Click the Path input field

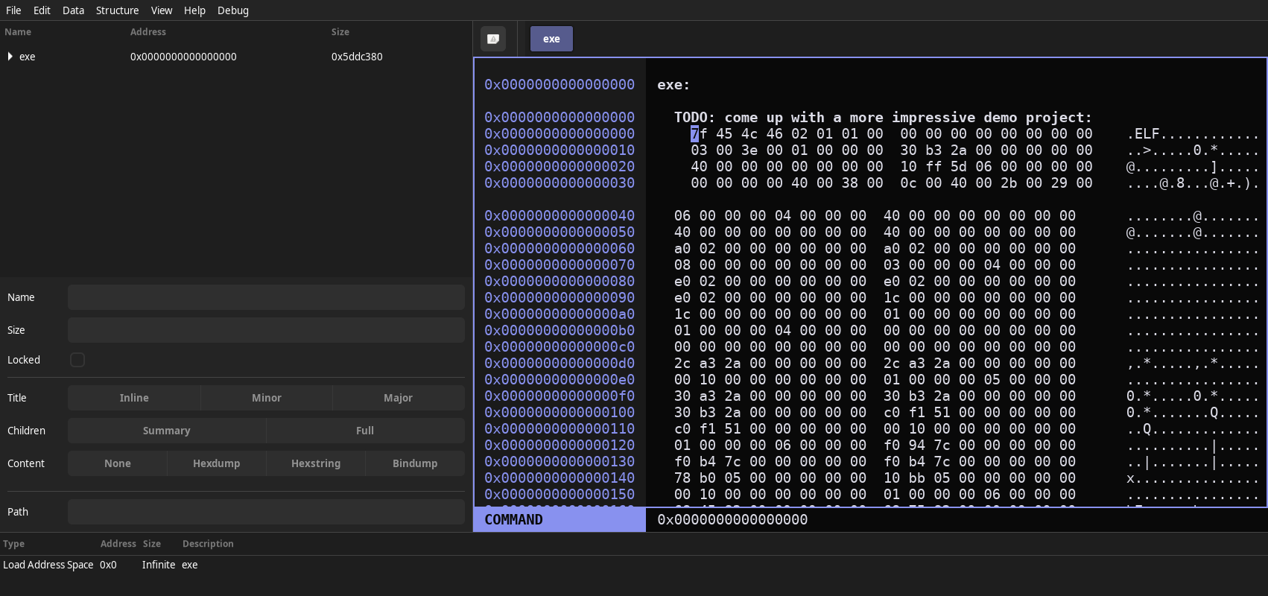tap(266, 512)
